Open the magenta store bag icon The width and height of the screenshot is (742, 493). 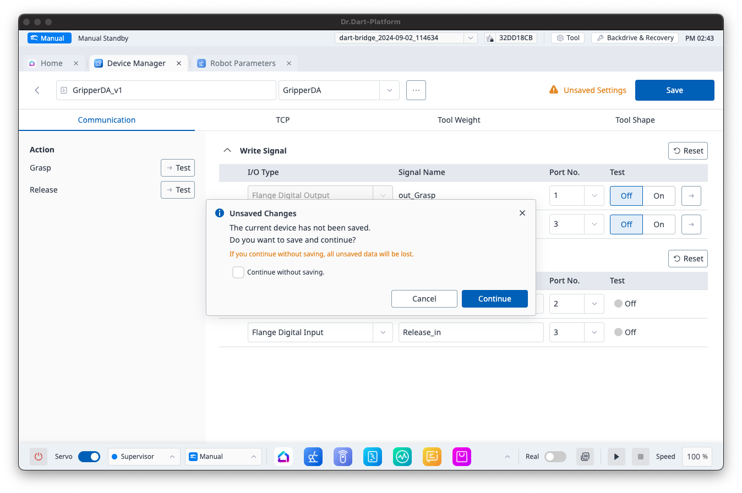[x=462, y=457]
